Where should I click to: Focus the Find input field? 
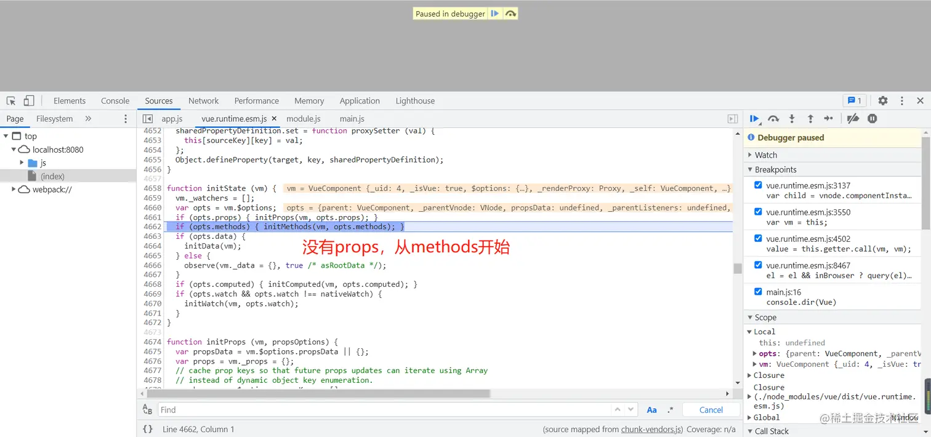(x=384, y=410)
